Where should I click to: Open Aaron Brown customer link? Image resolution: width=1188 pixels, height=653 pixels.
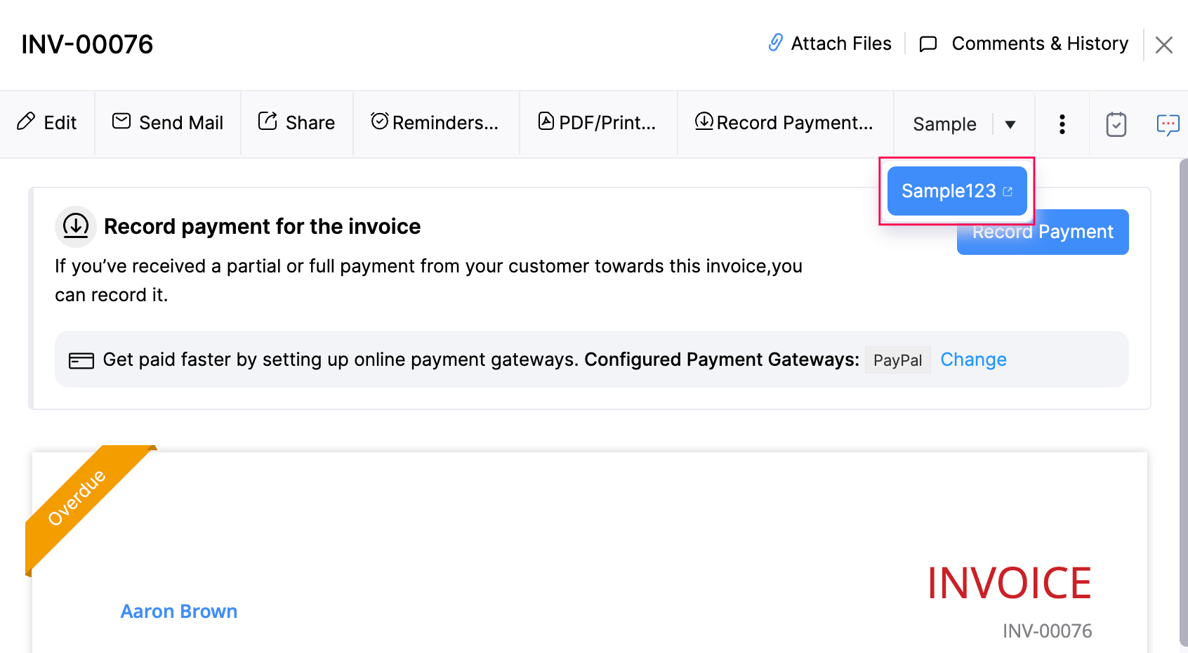(179, 612)
